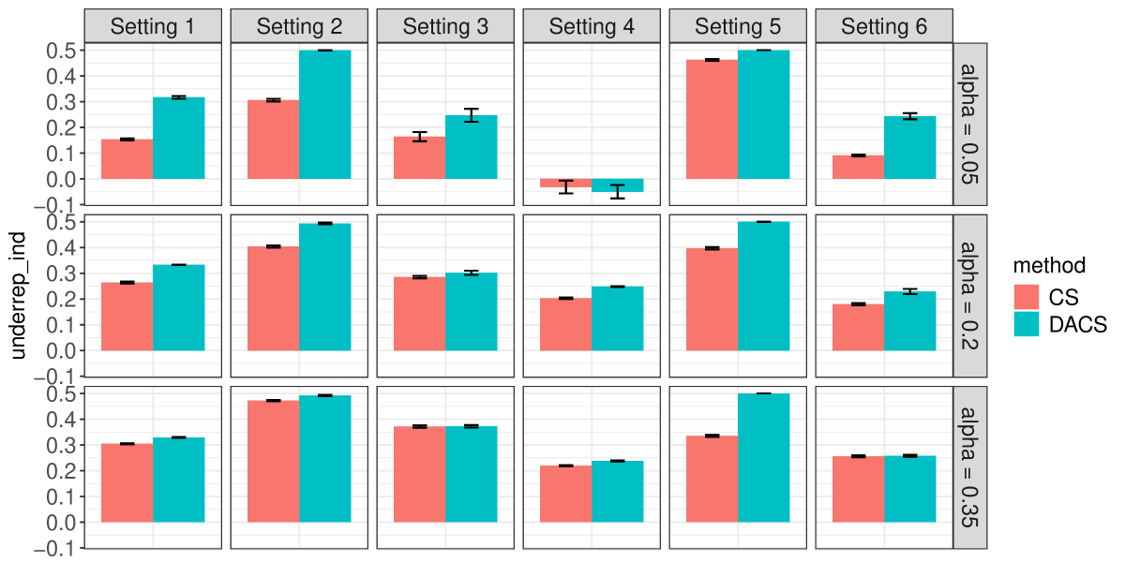The image size is (1125, 562).
Task: Select the Setting 1 facet header
Action: click(x=153, y=26)
